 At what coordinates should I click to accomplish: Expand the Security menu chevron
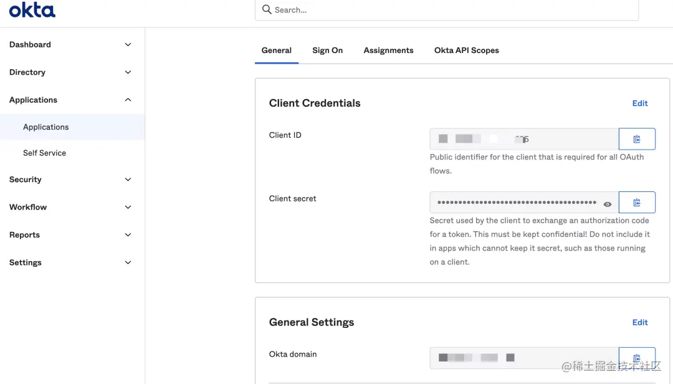(x=128, y=180)
